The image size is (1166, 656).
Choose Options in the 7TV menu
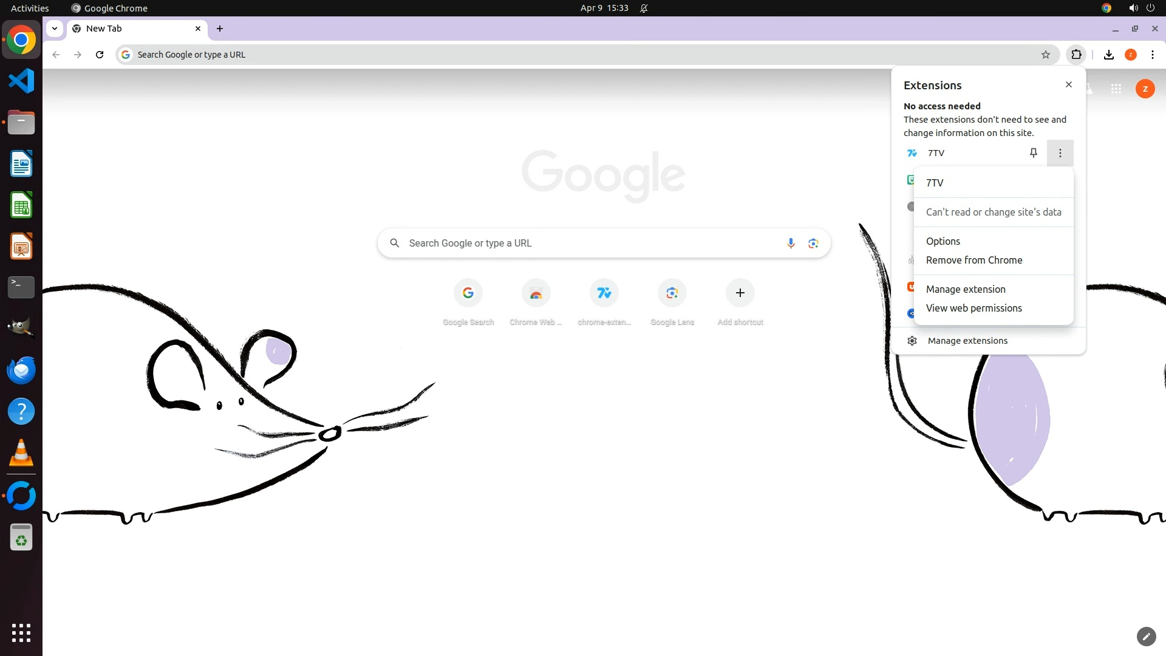click(x=943, y=241)
